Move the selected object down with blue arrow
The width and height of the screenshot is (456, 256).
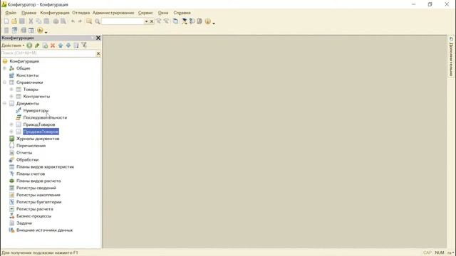(68, 46)
